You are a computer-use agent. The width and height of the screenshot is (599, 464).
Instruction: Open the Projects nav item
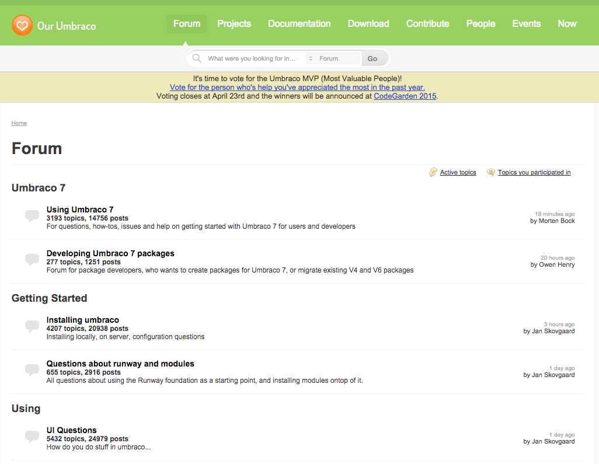(234, 24)
